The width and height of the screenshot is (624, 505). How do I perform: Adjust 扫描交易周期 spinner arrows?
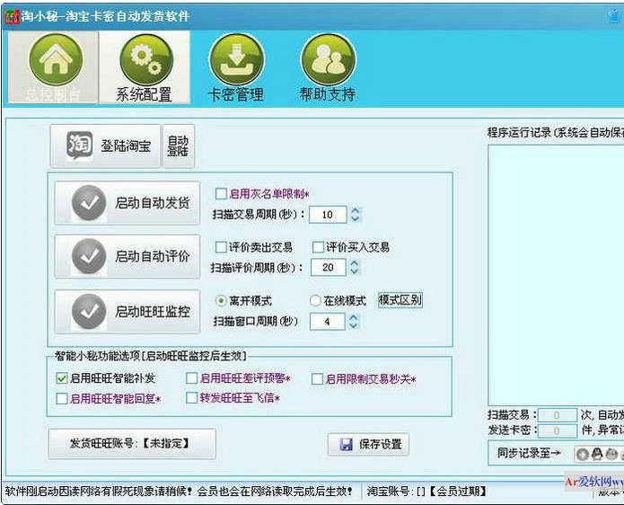point(355,215)
